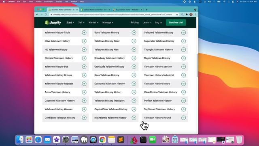Click arrow icon beside Blizzard Yaletown History

tap(84, 58)
